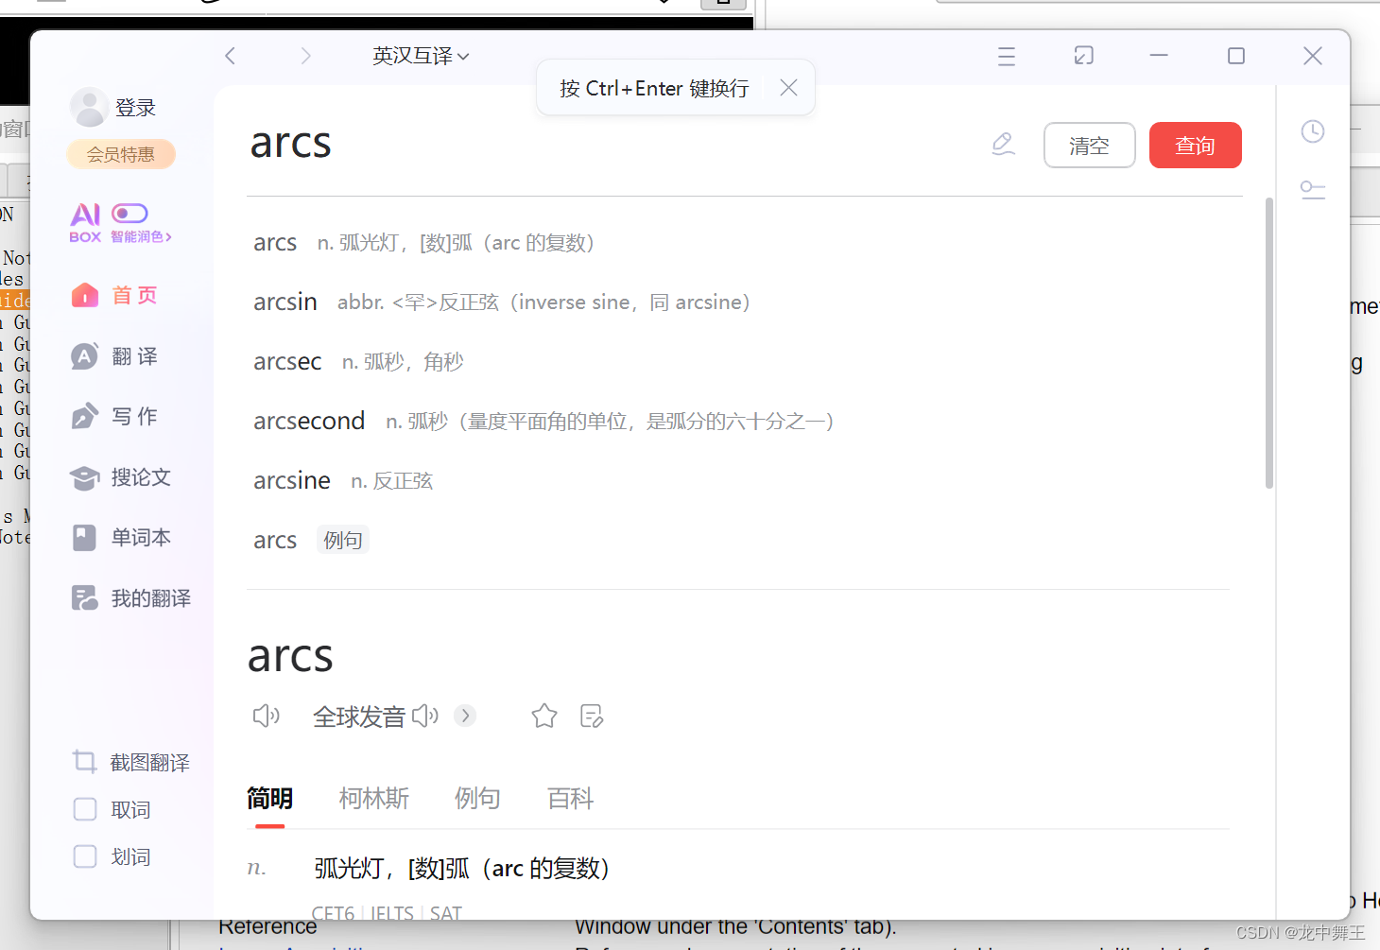The height and width of the screenshot is (950, 1380).
Task: Click the search input containing arcs
Action: tap(605, 145)
